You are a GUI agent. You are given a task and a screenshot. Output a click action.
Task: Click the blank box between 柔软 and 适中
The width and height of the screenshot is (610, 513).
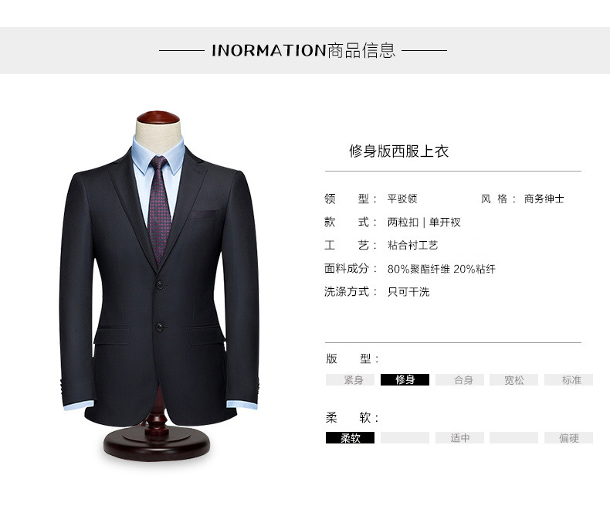point(405,437)
